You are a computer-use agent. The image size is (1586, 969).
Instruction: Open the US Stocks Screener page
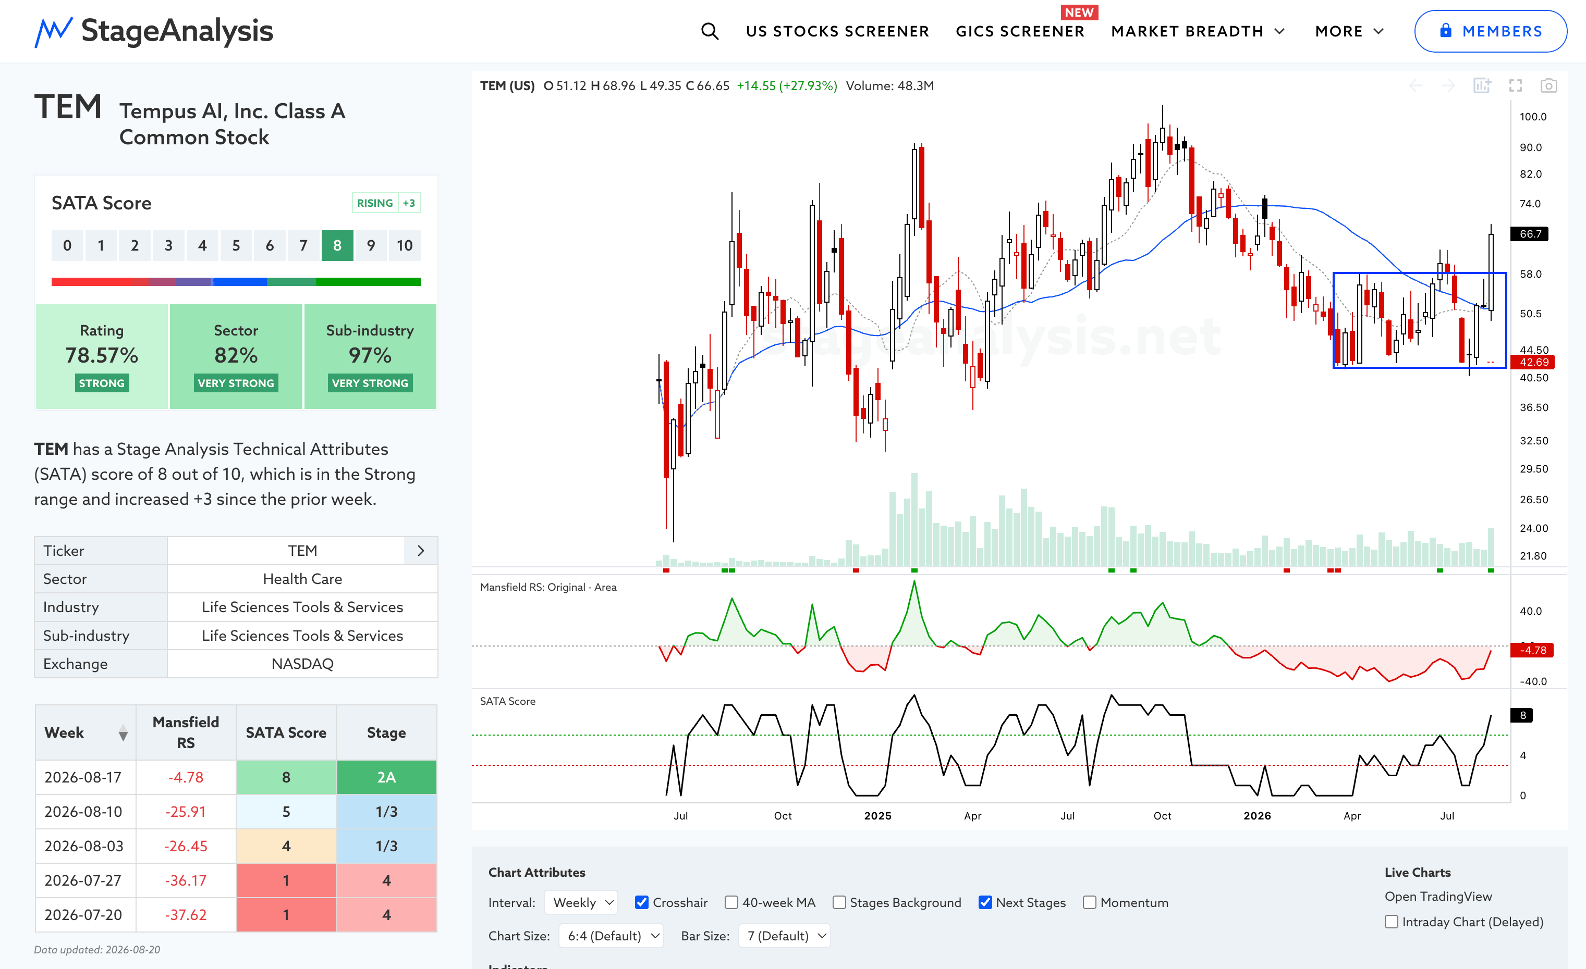(x=837, y=31)
